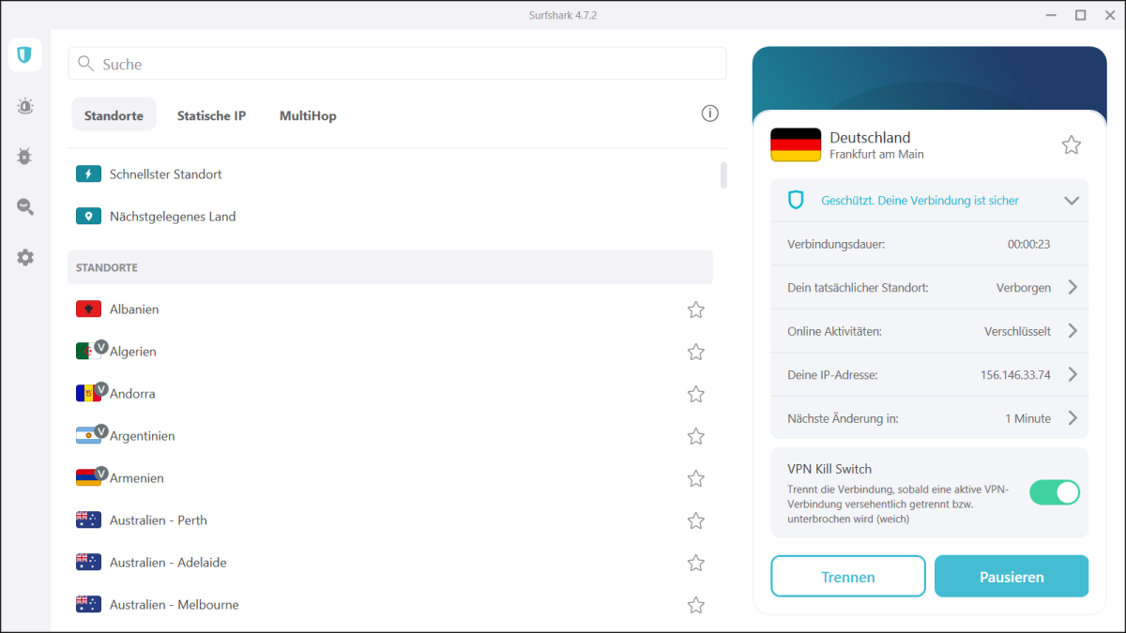Select the Argentinien location row
1126x633 pixels.
click(389, 436)
